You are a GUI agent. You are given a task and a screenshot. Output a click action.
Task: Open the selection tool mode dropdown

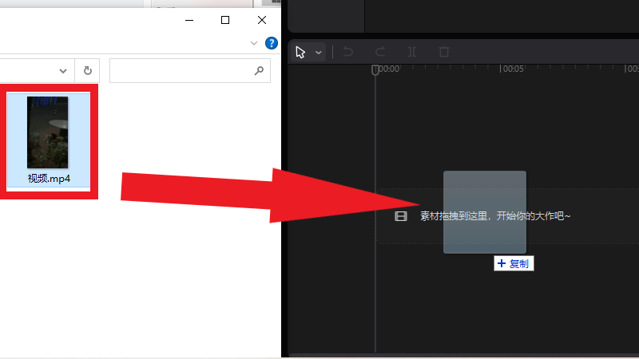pyautogui.click(x=319, y=53)
